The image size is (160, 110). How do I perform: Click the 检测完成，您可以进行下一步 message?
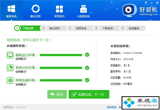tap(29, 40)
